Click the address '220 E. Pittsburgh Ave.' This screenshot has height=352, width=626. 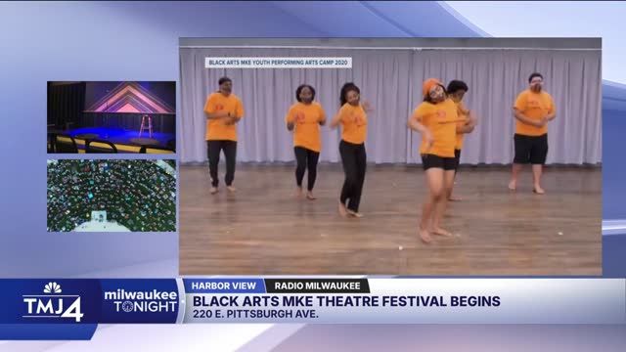click(x=255, y=314)
